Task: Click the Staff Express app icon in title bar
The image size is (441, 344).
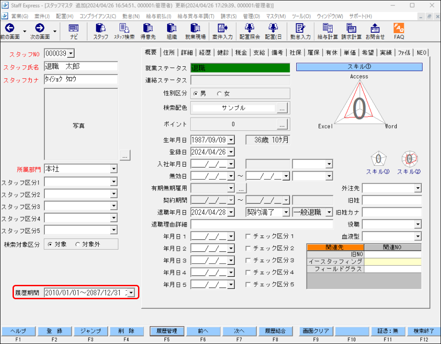Action: (x=5, y=5)
